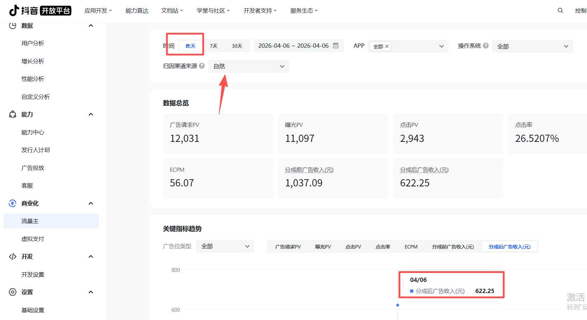
Task: Click the Douyin open platform logo
Action: (40, 10)
